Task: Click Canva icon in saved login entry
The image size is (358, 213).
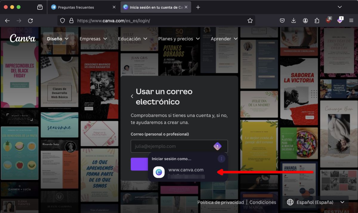Action: [159, 172]
